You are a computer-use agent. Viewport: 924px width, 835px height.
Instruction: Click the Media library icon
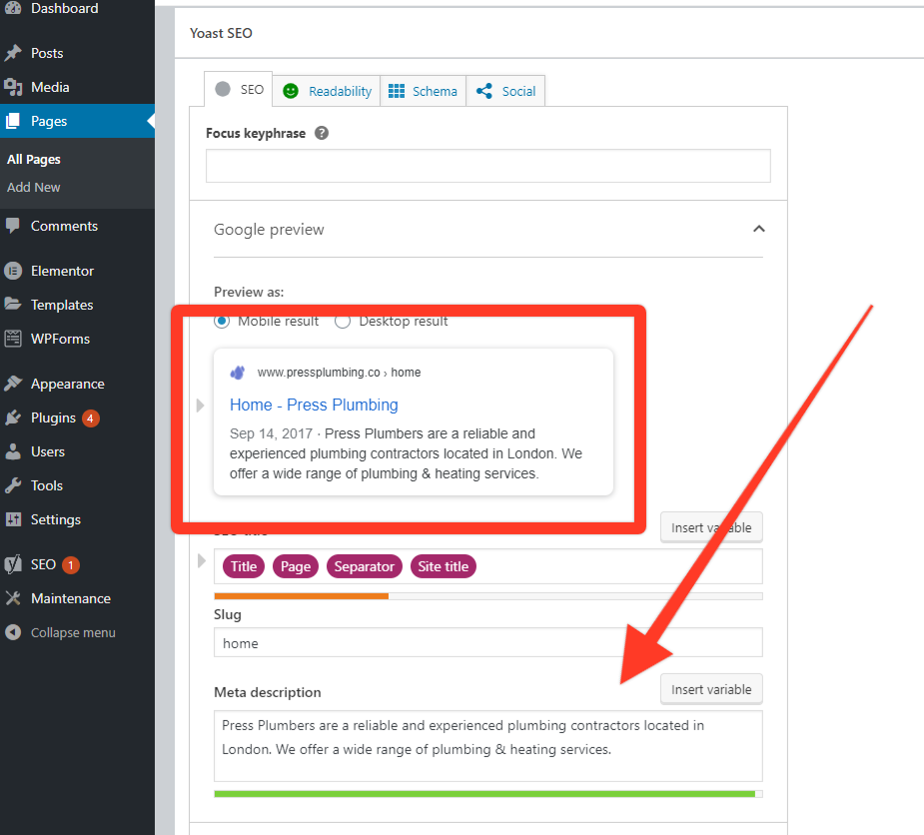(x=13, y=87)
